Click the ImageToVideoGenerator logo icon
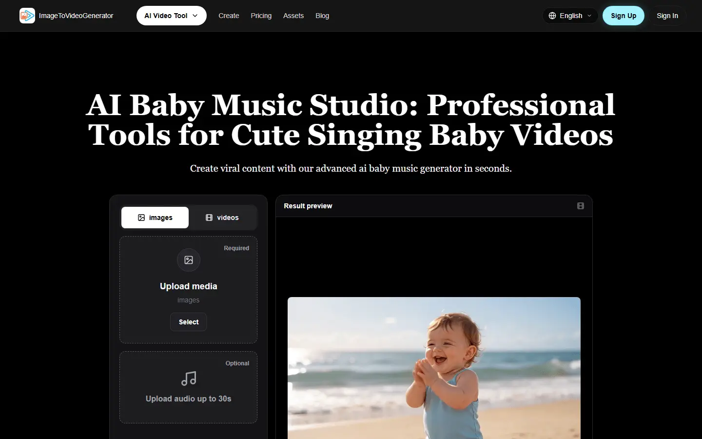Screen dimensions: 702x439 coord(27,16)
